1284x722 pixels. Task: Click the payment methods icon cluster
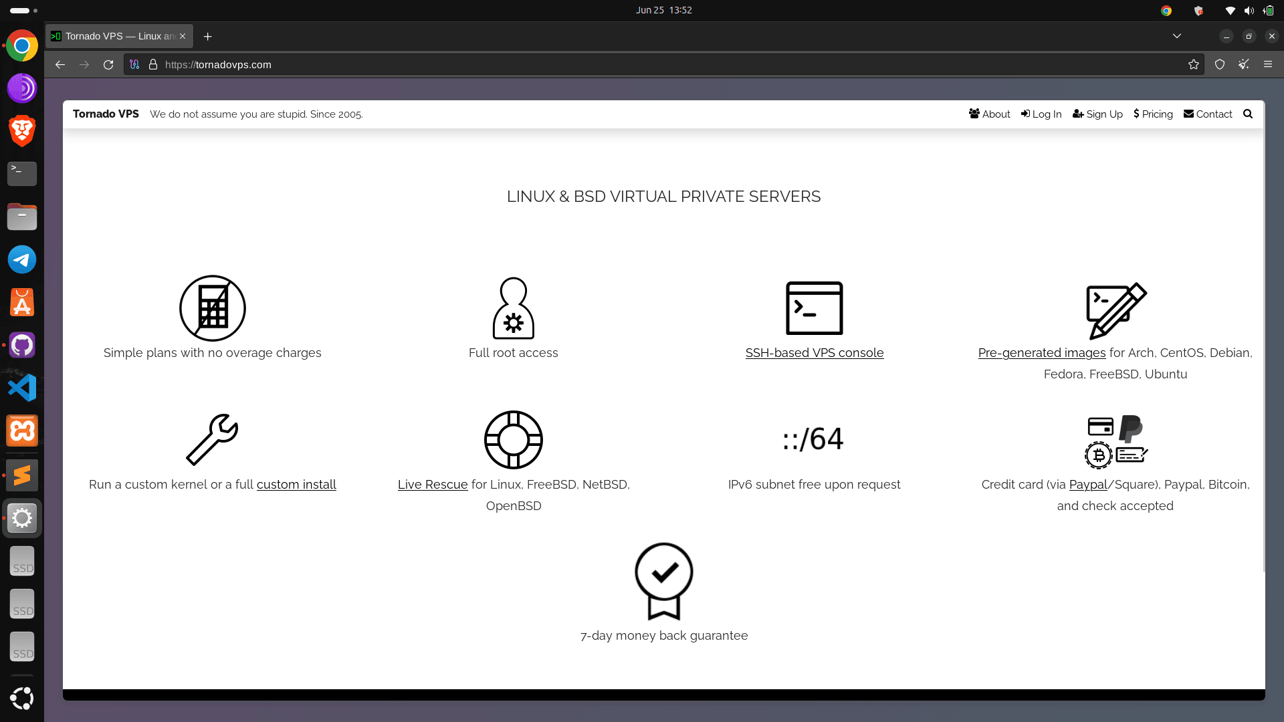(x=1115, y=441)
